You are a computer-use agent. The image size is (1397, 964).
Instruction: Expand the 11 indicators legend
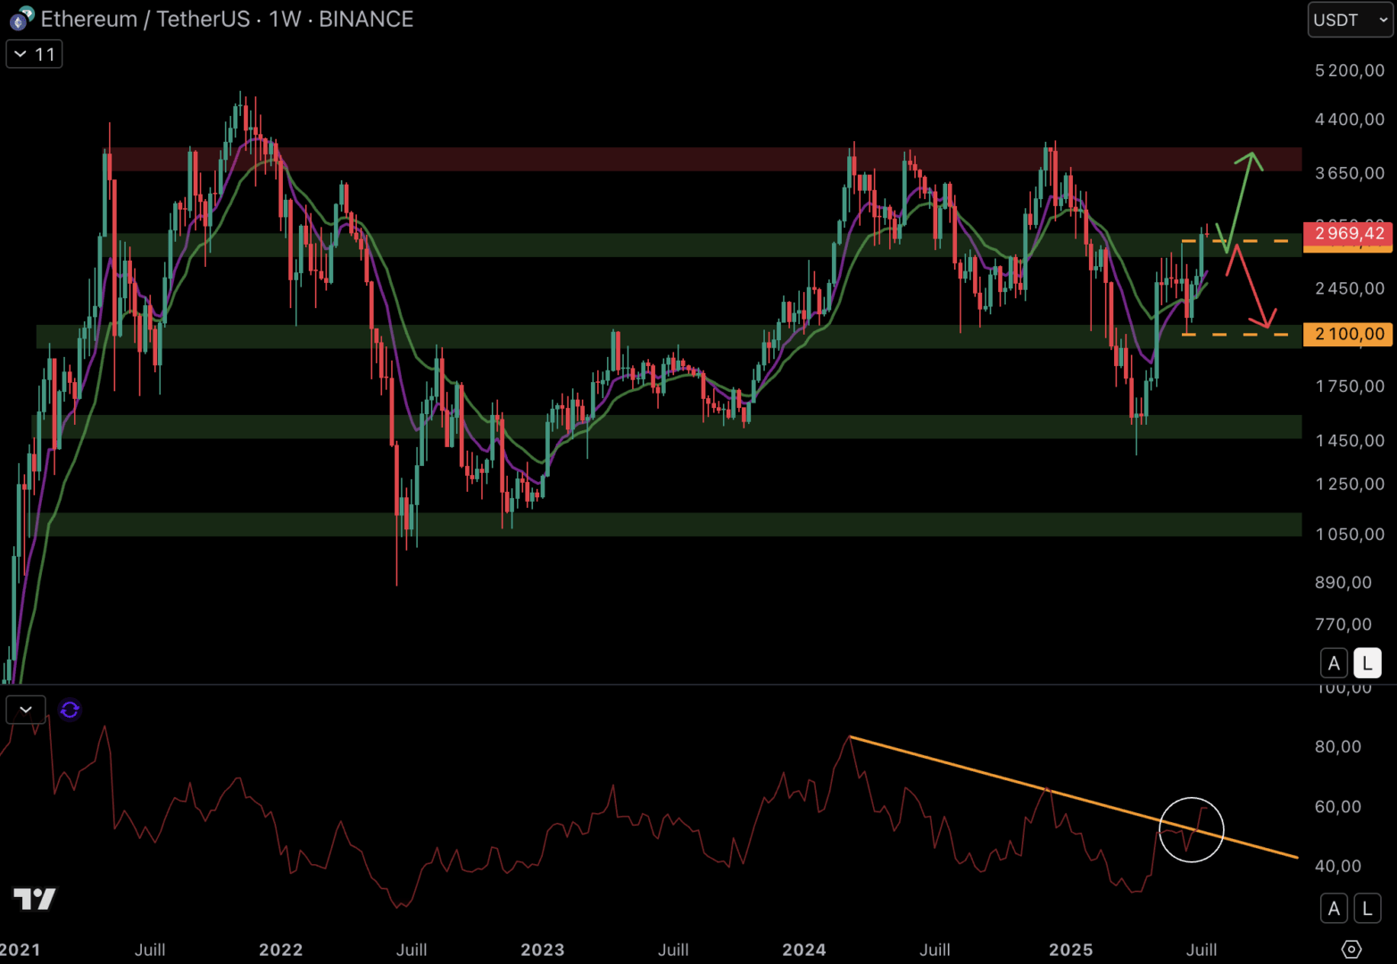tap(34, 54)
